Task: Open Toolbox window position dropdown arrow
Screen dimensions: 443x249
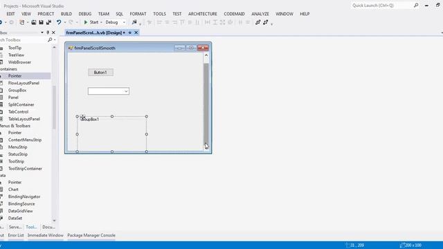Action: coord(42,33)
